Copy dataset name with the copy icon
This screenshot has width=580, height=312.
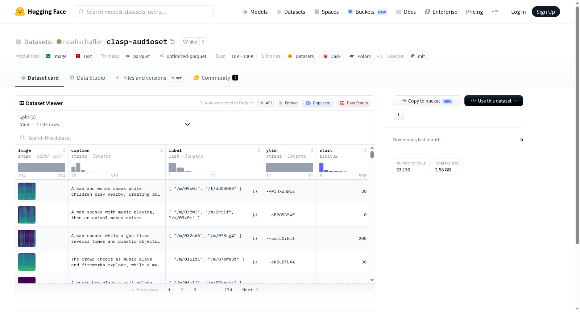tap(173, 42)
